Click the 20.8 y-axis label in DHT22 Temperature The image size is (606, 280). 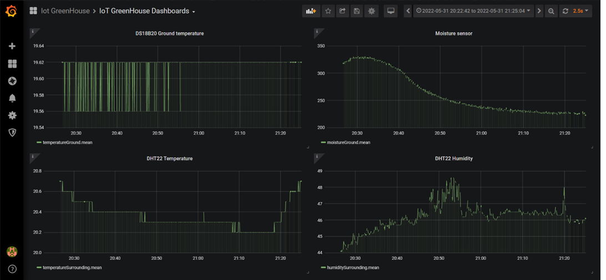click(38, 171)
